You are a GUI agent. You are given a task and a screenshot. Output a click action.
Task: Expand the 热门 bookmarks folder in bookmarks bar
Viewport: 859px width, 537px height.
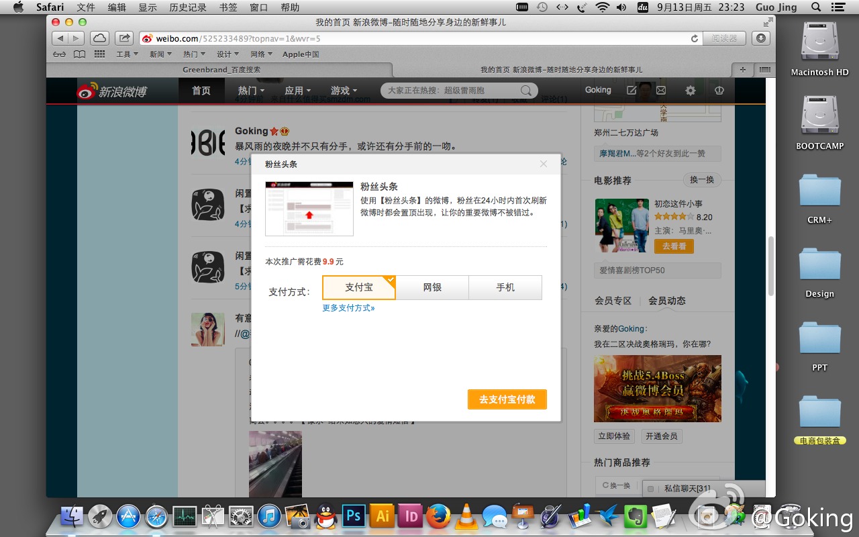click(194, 54)
